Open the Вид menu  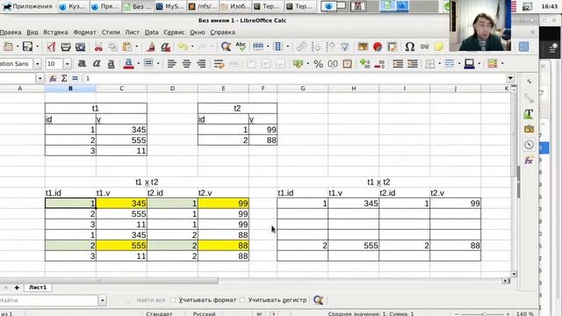tap(32, 32)
